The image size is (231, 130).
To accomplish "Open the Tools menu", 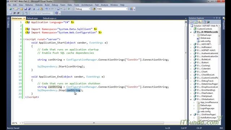I will (77, 5).
